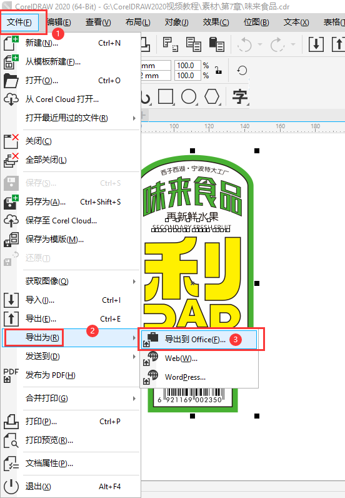Click the paste clipboard toolbar icon
Image resolution: width=345 pixels, height=498 pixels.
click(216, 44)
